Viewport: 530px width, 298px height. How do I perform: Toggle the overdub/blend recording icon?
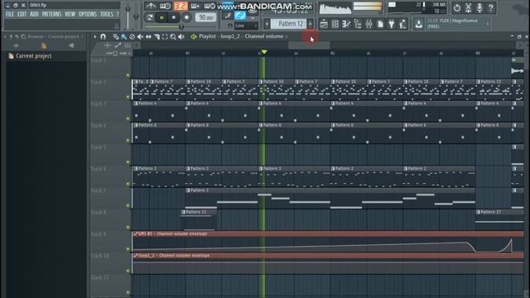(195, 6)
